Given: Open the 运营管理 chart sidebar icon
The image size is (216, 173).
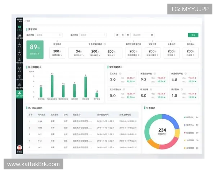Looking at the screenshot, I should pyautogui.click(x=19, y=35).
